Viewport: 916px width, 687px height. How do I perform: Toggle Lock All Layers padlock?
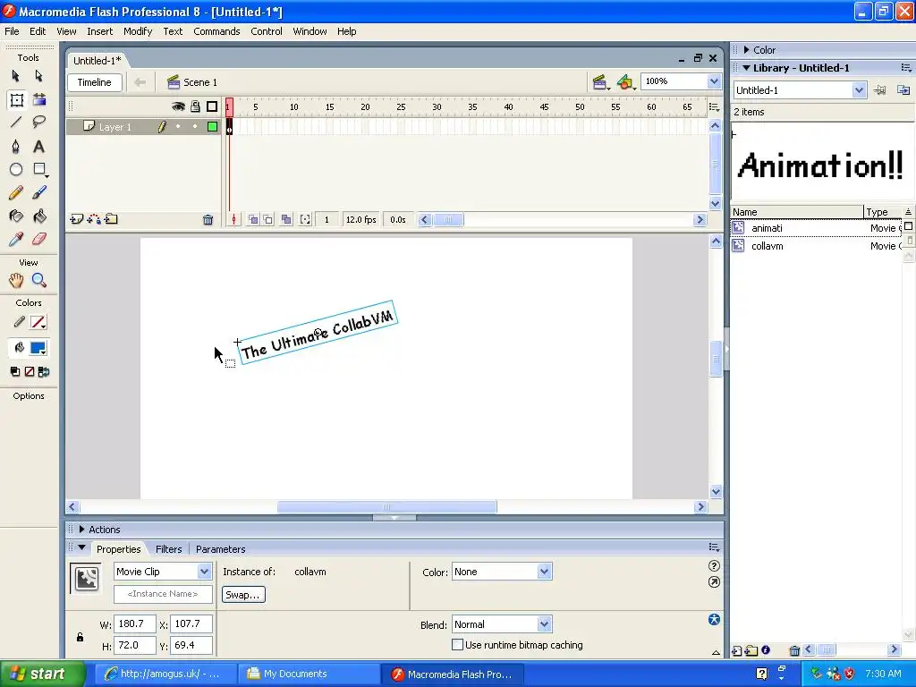pos(195,106)
